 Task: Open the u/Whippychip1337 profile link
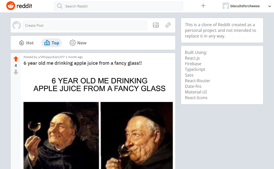[x=51, y=57]
